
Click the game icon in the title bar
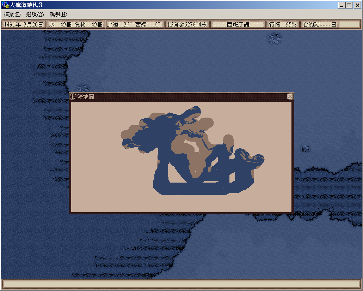click(5, 5)
